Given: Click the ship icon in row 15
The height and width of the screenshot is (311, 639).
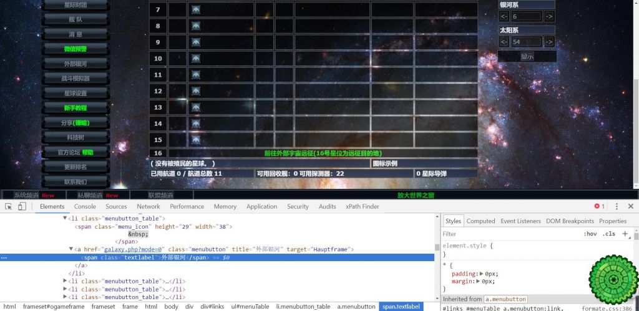Looking at the screenshot, I should click(x=196, y=140).
